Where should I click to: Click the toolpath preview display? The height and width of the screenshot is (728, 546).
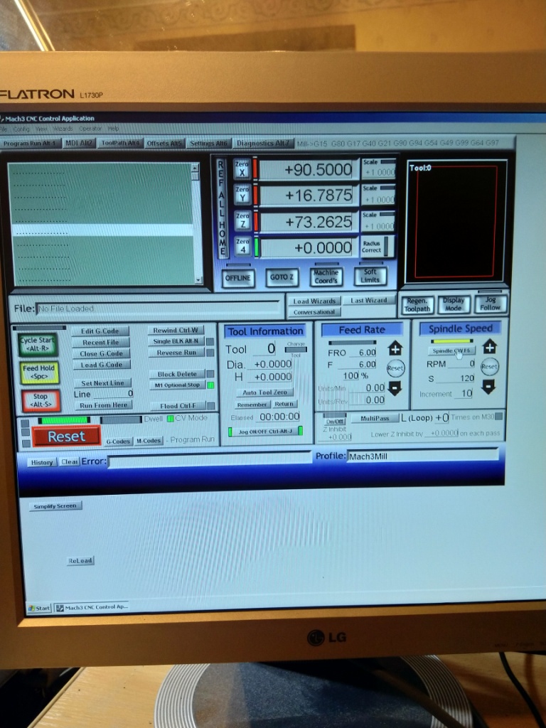456,221
